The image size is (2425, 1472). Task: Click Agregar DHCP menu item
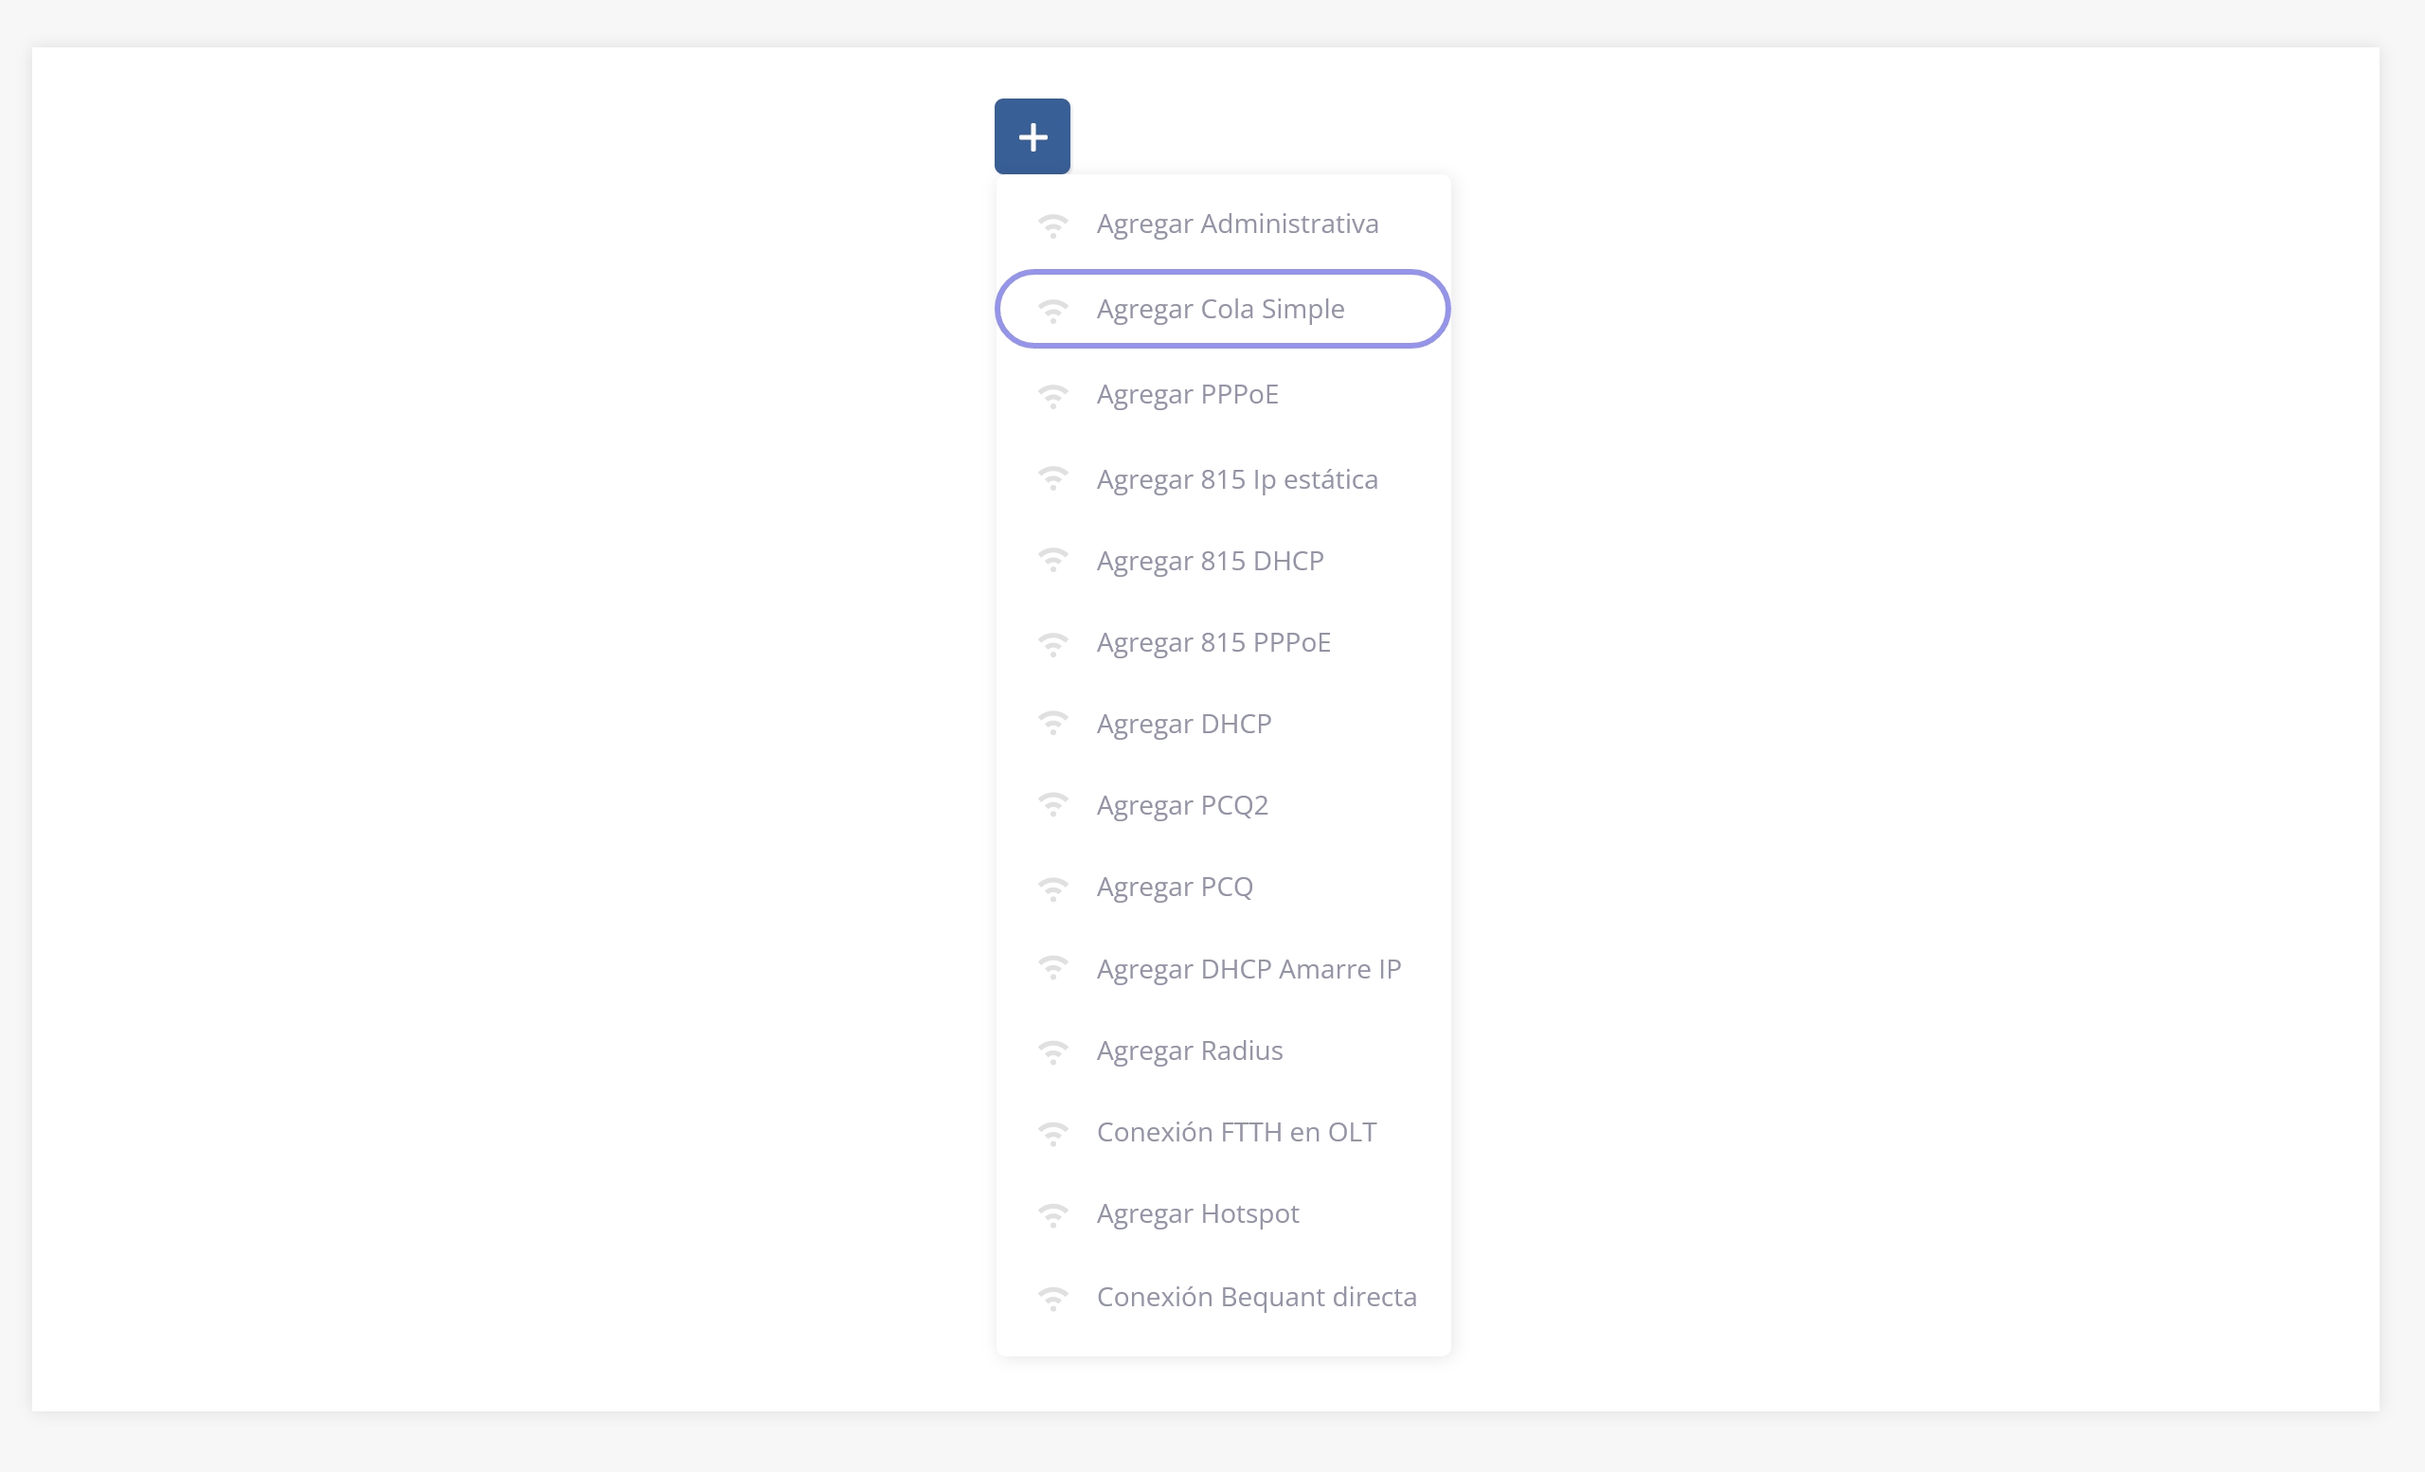click(x=1184, y=725)
